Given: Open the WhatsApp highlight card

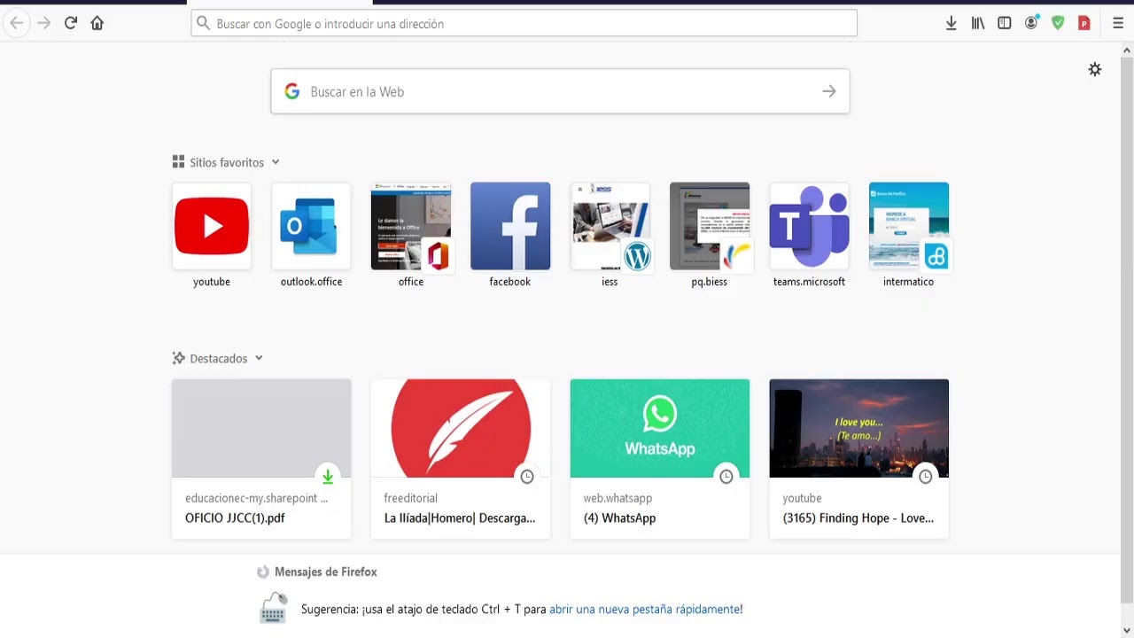Looking at the screenshot, I should tap(660, 459).
